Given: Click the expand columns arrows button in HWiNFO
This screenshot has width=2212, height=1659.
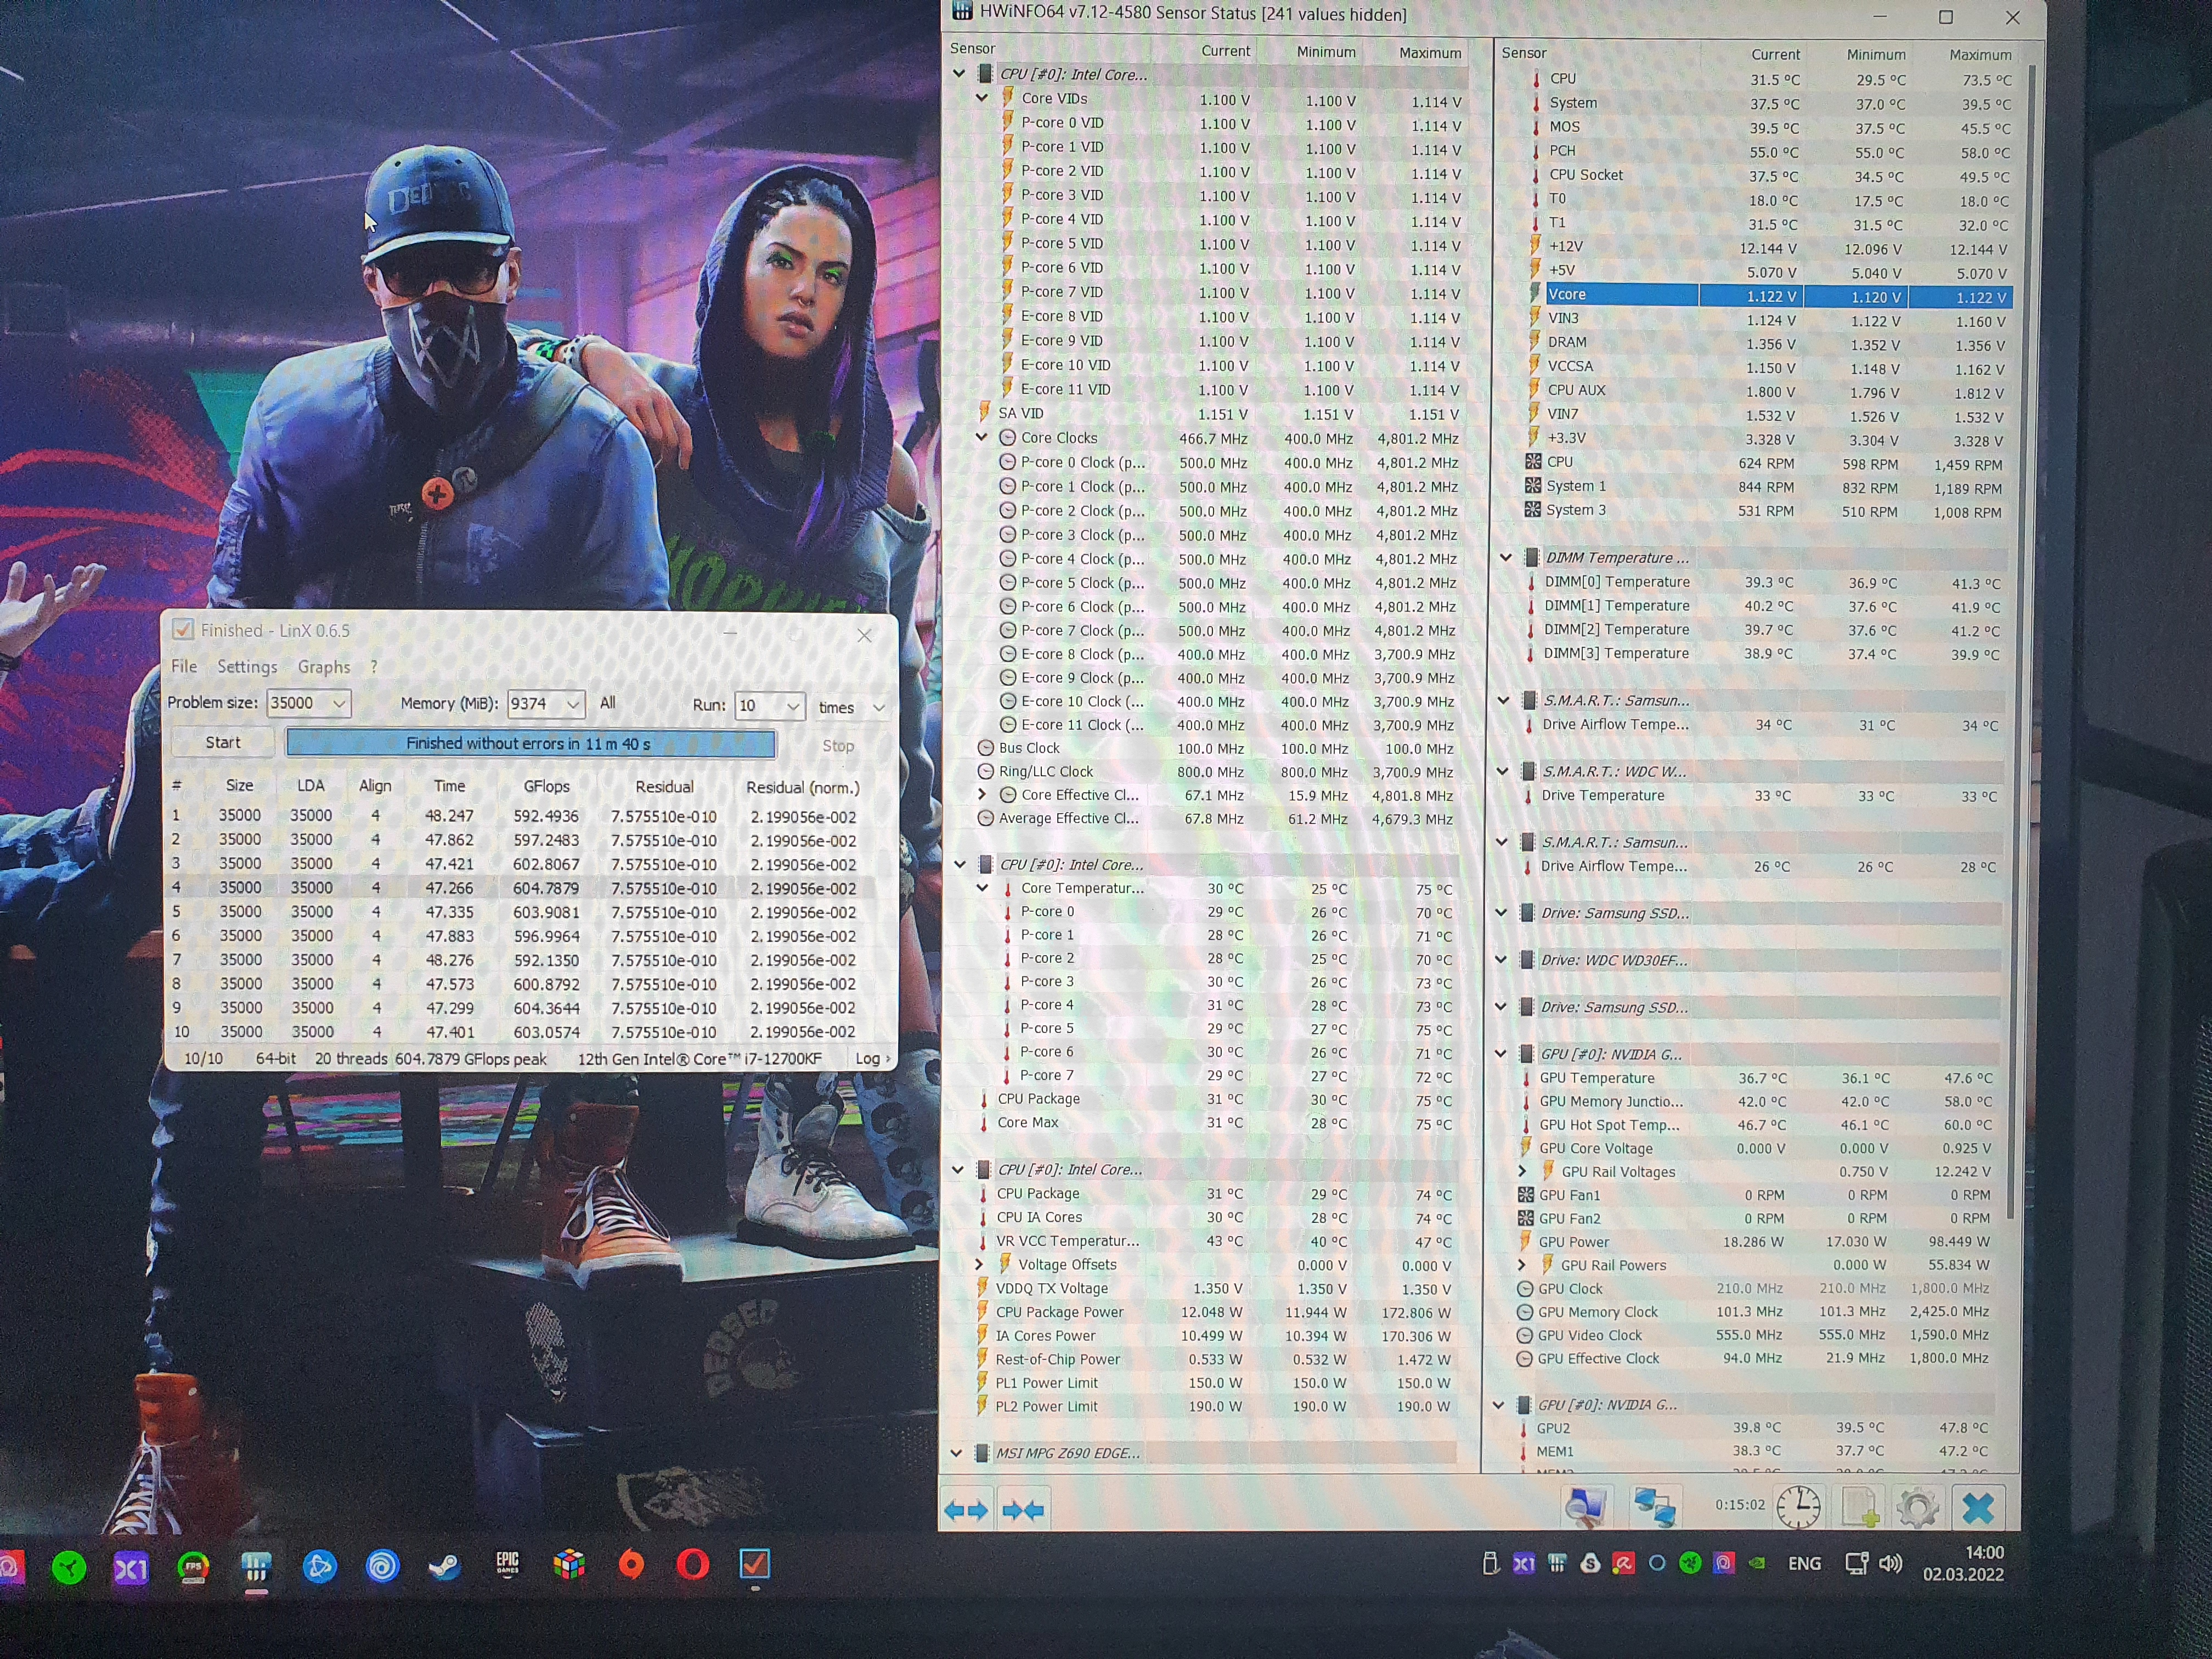Looking at the screenshot, I should pyautogui.click(x=966, y=1510).
